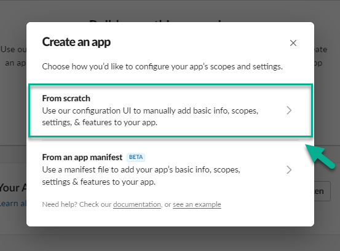Select the From an app manifest heading
Image resolution: width=340 pixels, height=251 pixels.
[82, 157]
